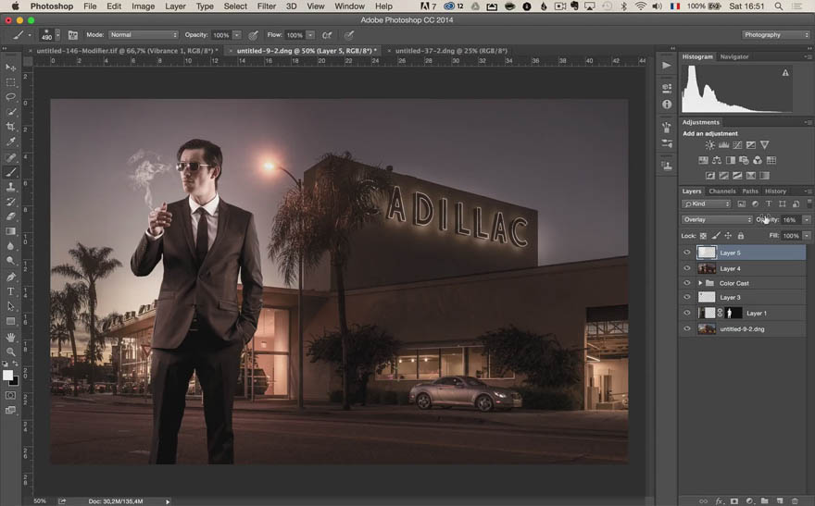Select the Hand tool

[10, 338]
